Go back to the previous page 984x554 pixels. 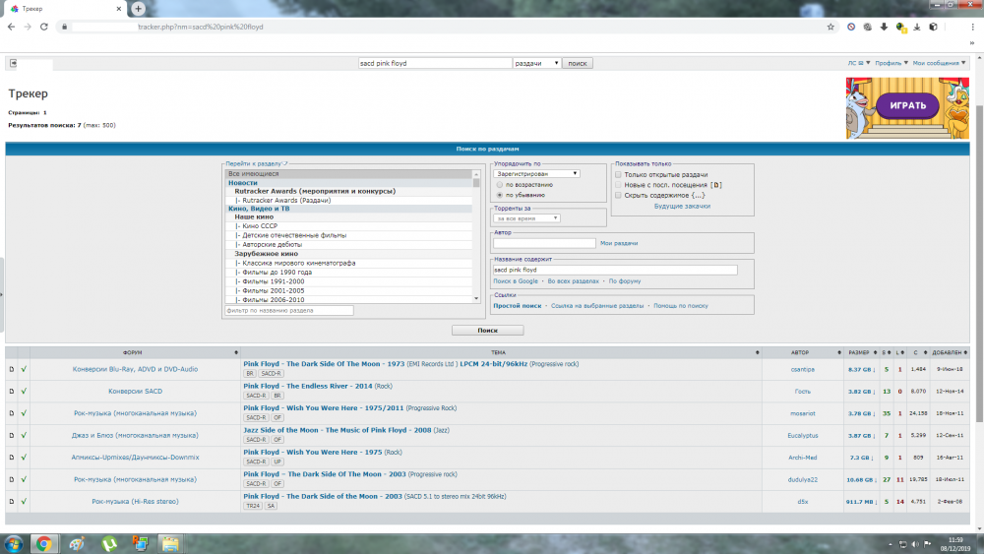point(11,27)
